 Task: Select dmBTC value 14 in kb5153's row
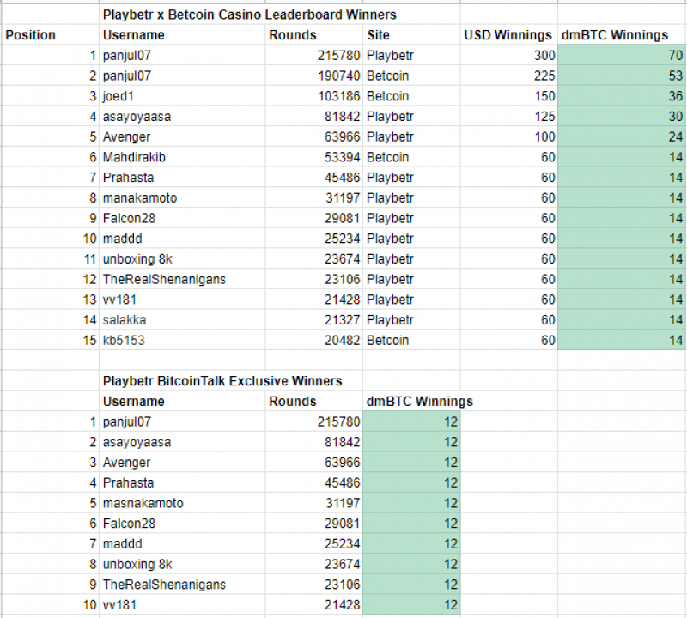[621, 340]
